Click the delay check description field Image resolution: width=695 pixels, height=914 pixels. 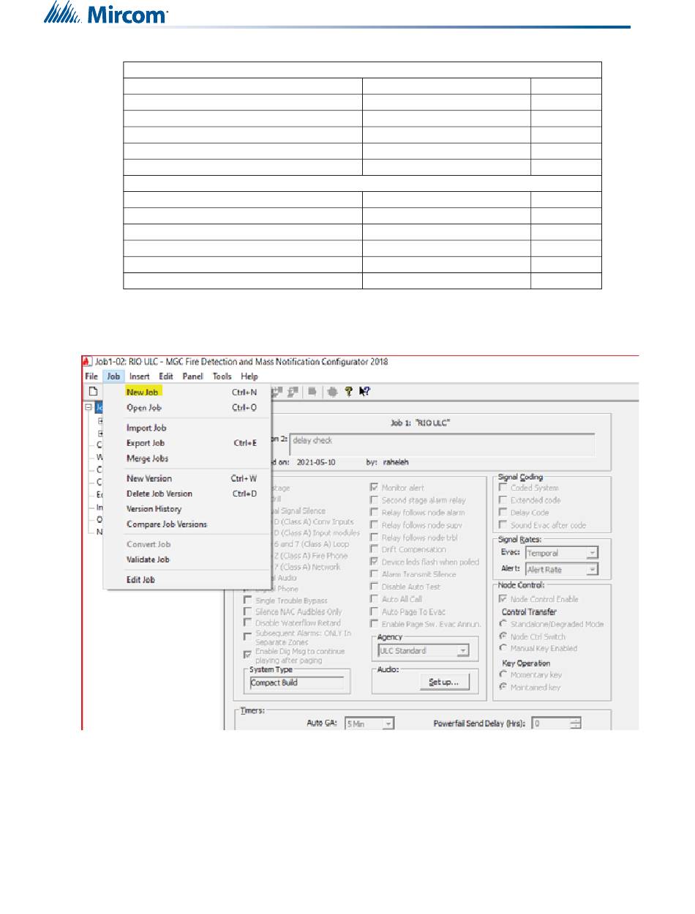pyautogui.click(x=442, y=445)
